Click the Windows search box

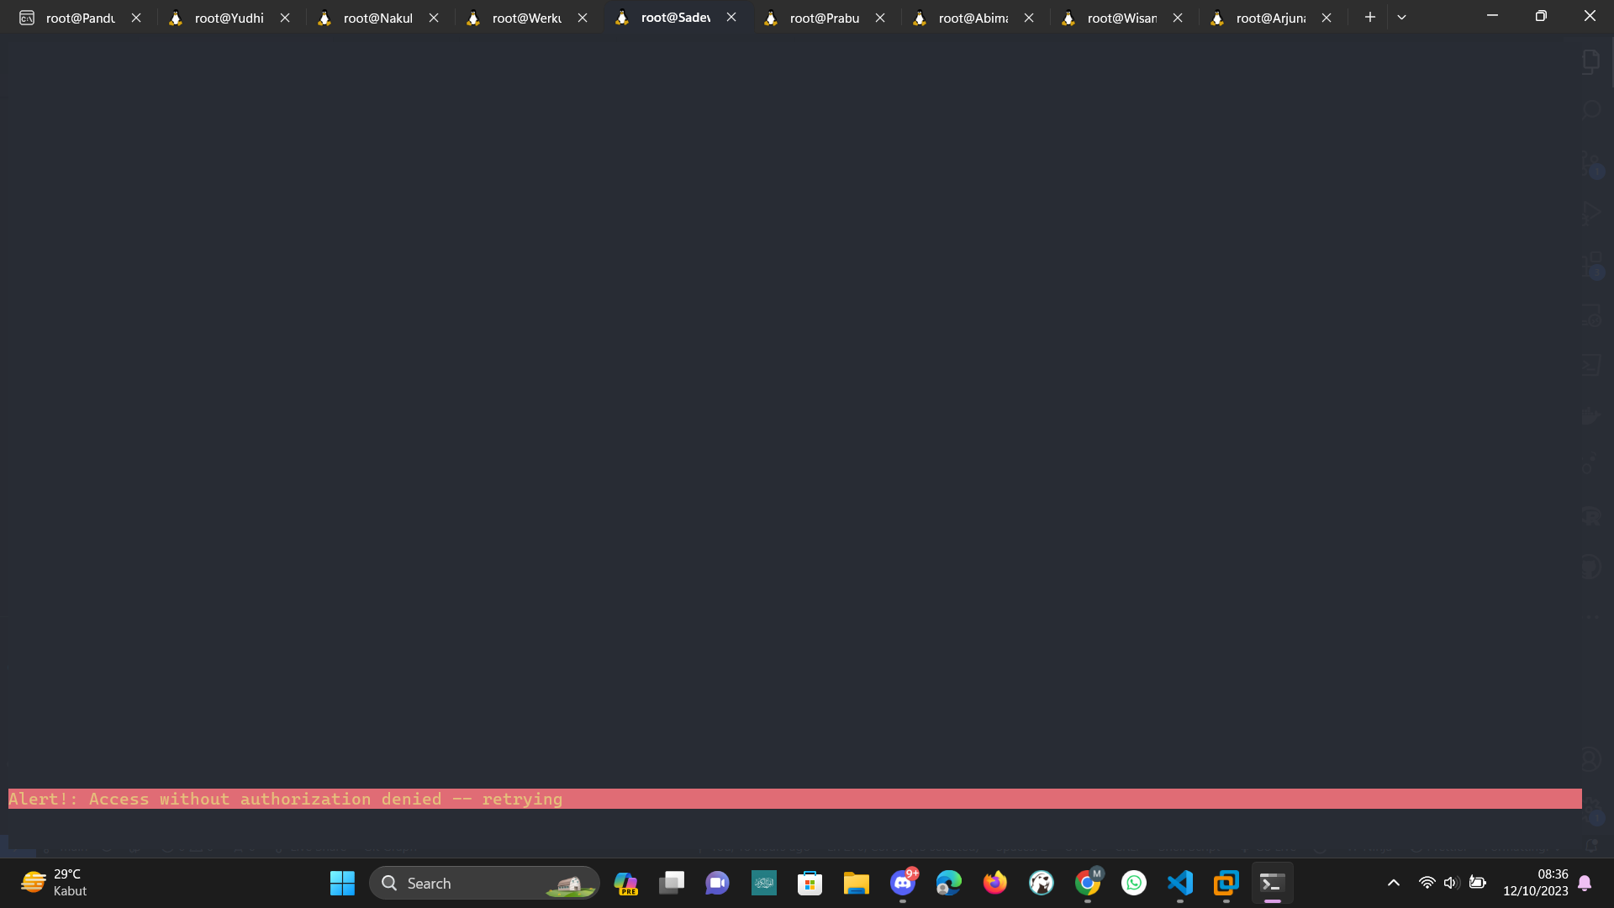click(484, 883)
